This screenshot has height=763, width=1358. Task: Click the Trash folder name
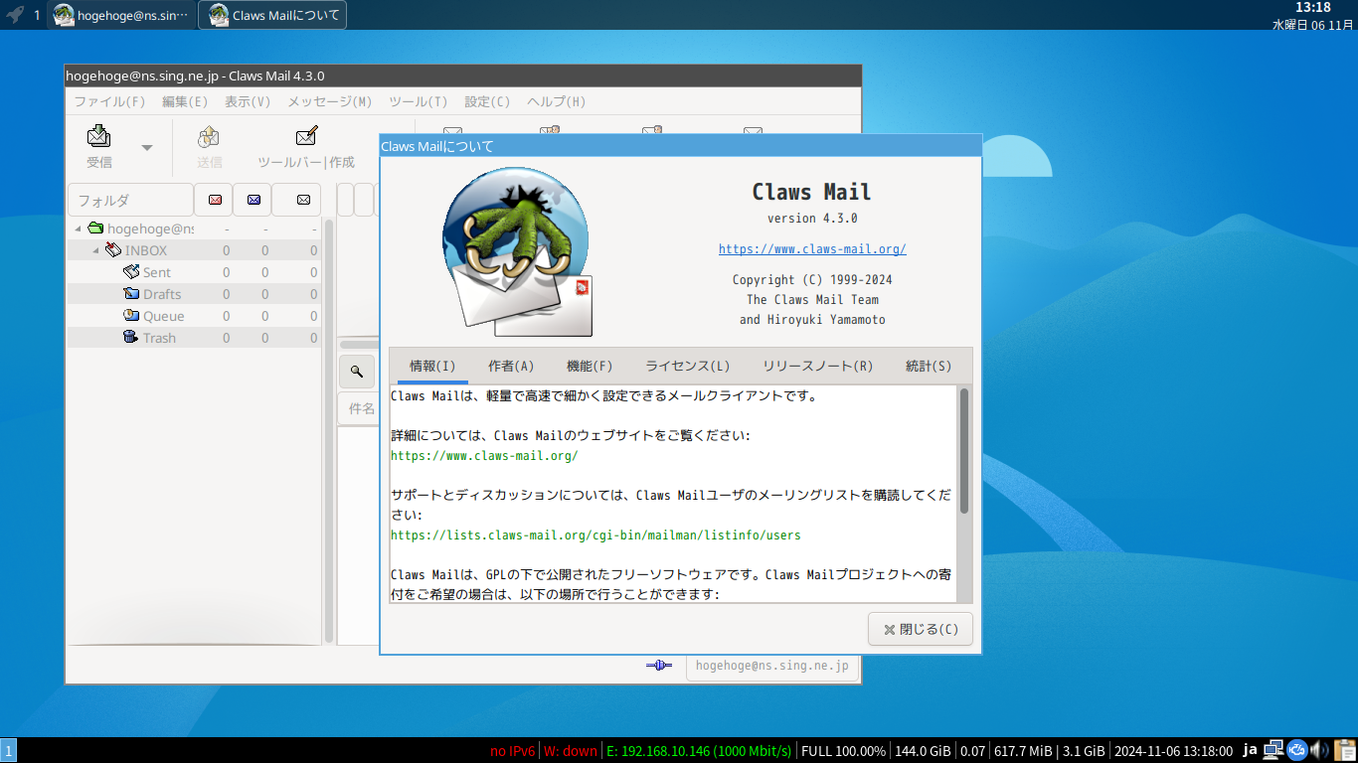pyautogui.click(x=159, y=338)
